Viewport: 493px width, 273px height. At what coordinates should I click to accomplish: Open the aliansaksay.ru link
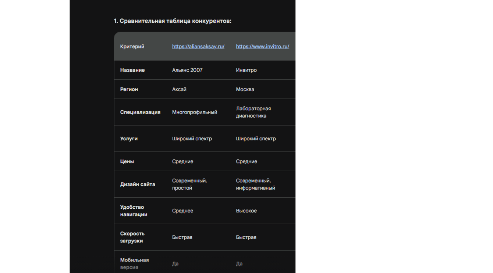[198, 47]
